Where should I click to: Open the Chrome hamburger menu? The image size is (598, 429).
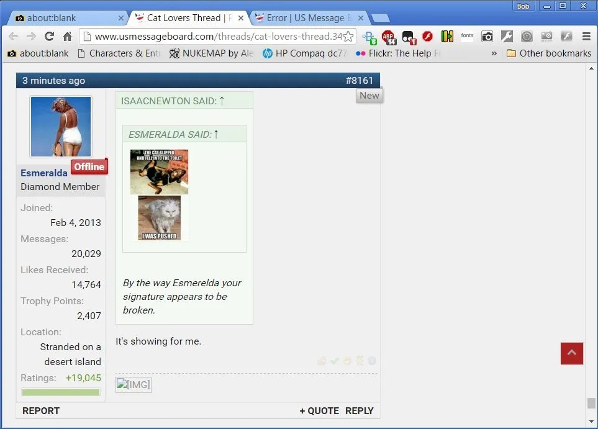[586, 37]
